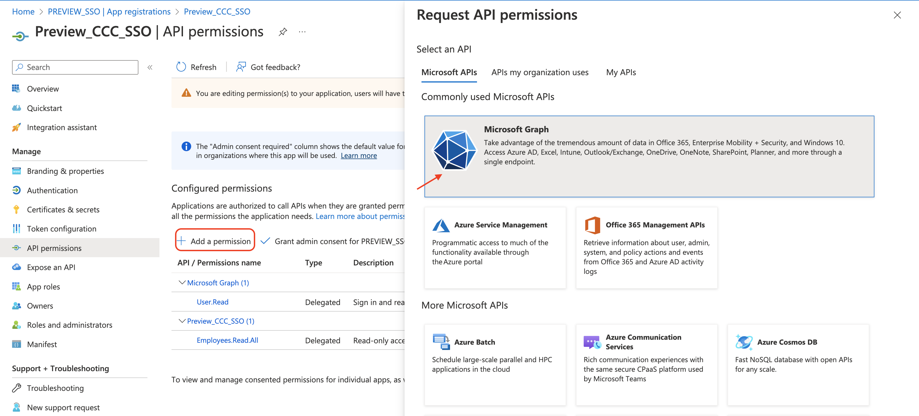Click the App roles grid icon
The width and height of the screenshot is (919, 416).
pos(16,286)
